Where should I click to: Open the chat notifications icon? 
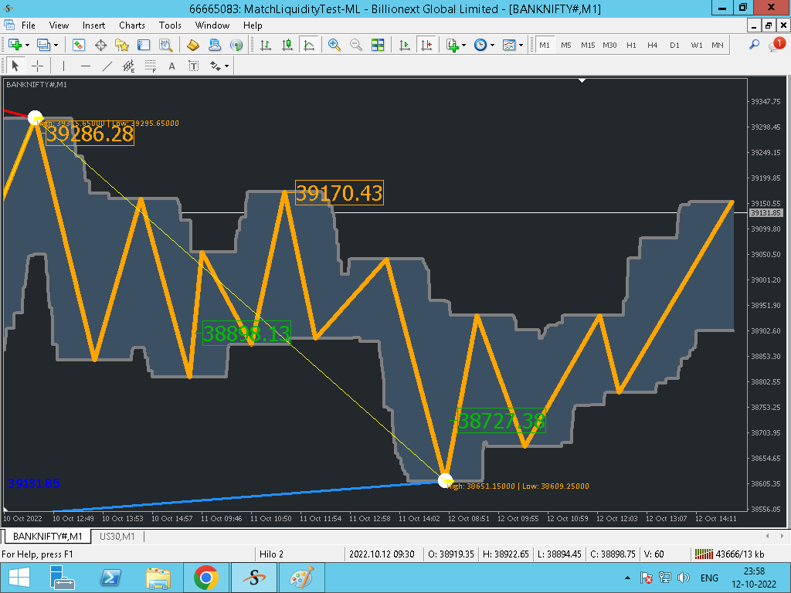[x=776, y=44]
